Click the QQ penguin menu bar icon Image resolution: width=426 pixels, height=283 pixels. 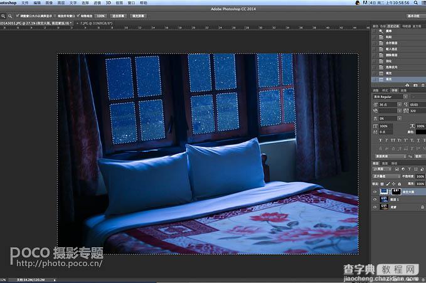pos(358,3)
